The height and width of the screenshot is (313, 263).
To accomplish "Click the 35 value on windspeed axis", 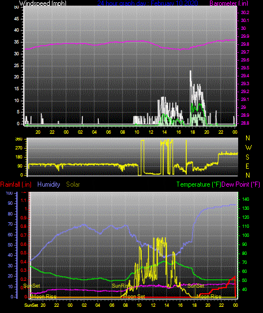I will [x=16, y=42].
